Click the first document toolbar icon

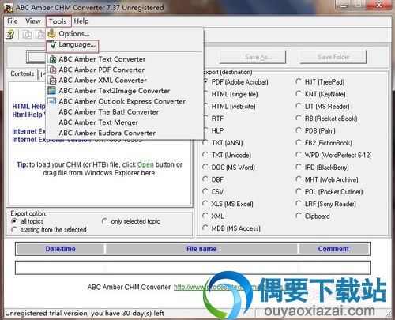(x=27, y=35)
